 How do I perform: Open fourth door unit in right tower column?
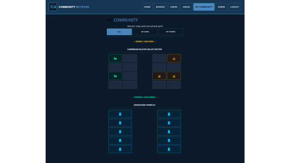pos(169,140)
